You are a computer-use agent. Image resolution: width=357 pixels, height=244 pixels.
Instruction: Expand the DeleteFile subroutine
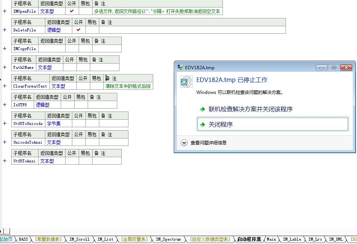tap(4, 30)
